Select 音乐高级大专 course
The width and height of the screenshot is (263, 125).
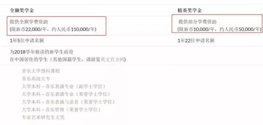click(x=36, y=79)
